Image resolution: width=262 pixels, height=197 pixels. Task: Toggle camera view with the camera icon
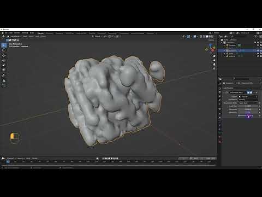tap(215, 65)
